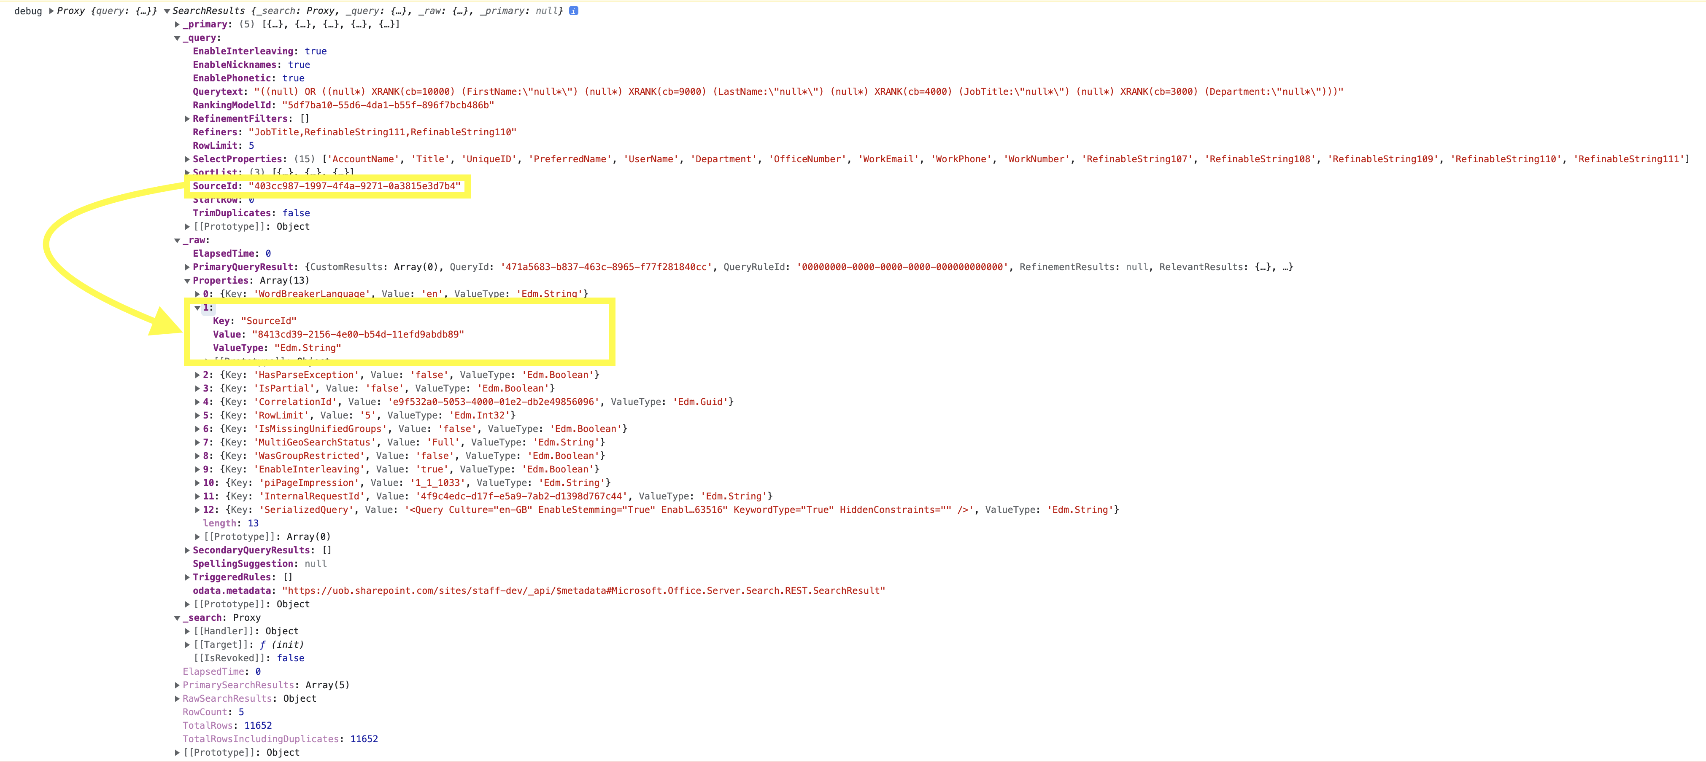Collapse item 1 SourceId entry

click(x=197, y=308)
